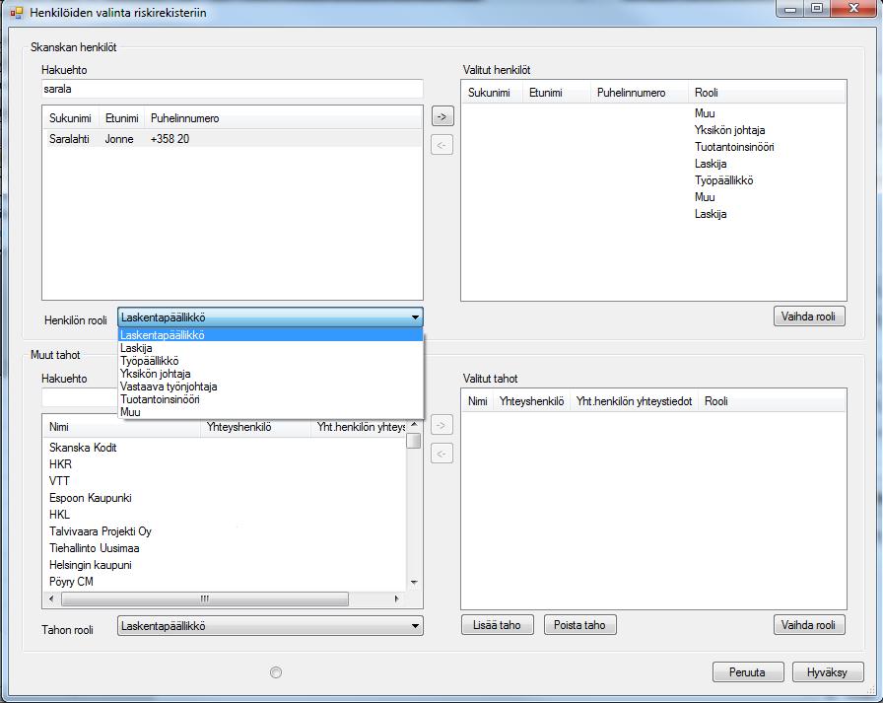
Task: Select Pöyry CM row
Action: point(224,582)
